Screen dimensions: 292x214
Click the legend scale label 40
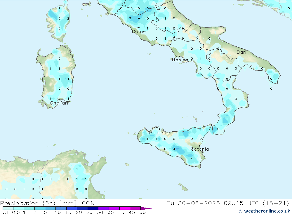click(x=121, y=212)
